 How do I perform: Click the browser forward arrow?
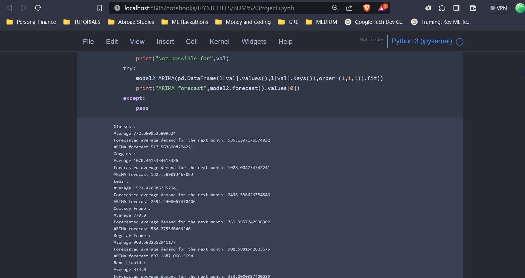coord(24,8)
